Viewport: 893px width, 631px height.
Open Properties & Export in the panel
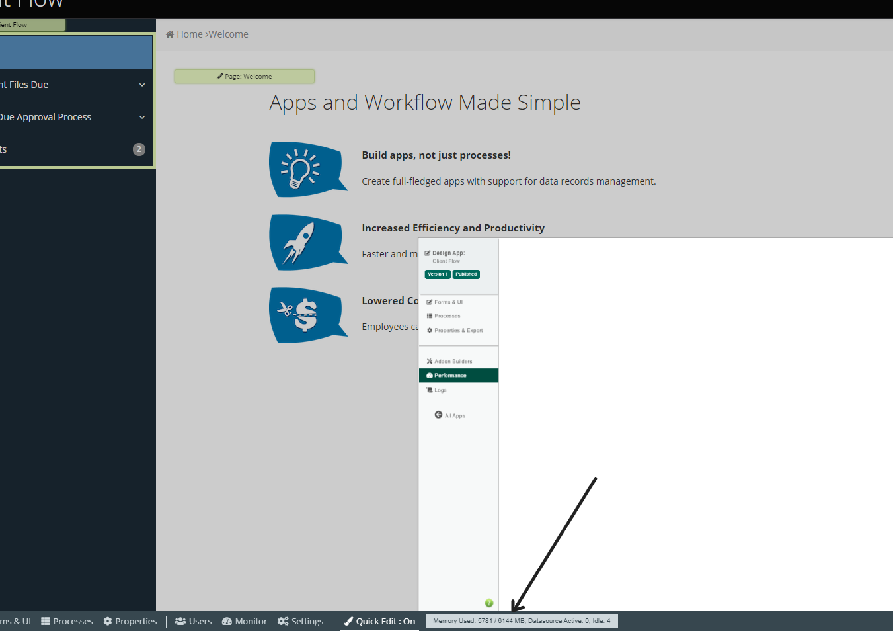tap(455, 331)
